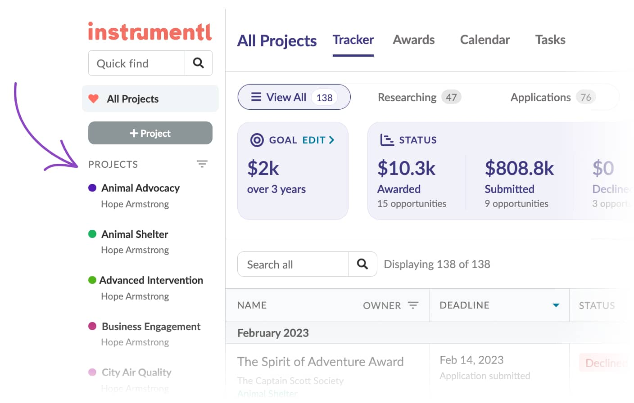Click the Status bar-chart icon
The width and height of the screenshot is (634, 403).
pyautogui.click(x=386, y=140)
